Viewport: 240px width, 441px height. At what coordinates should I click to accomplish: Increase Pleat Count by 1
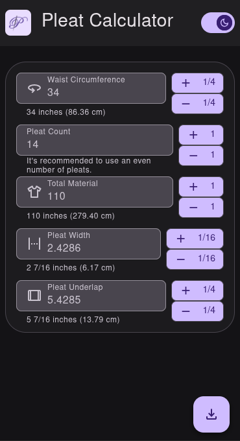click(x=201, y=135)
